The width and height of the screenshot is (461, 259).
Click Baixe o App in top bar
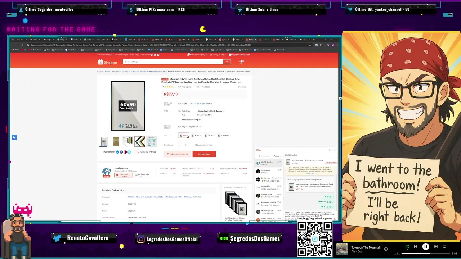tap(134, 55)
